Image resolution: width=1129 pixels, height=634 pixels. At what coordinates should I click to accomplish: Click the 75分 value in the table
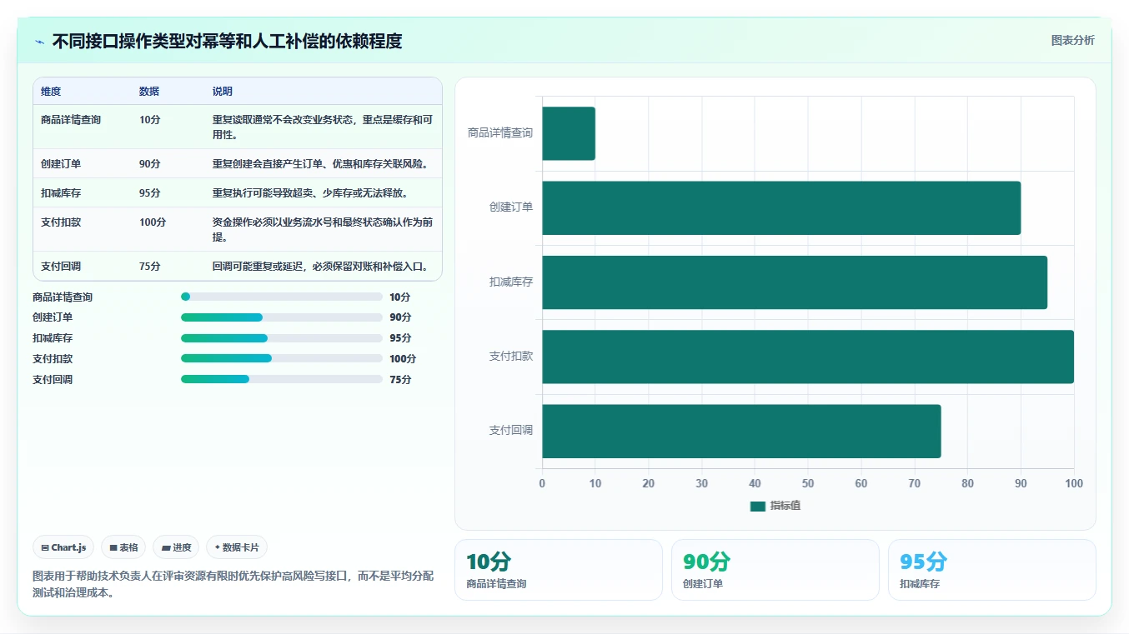(150, 266)
